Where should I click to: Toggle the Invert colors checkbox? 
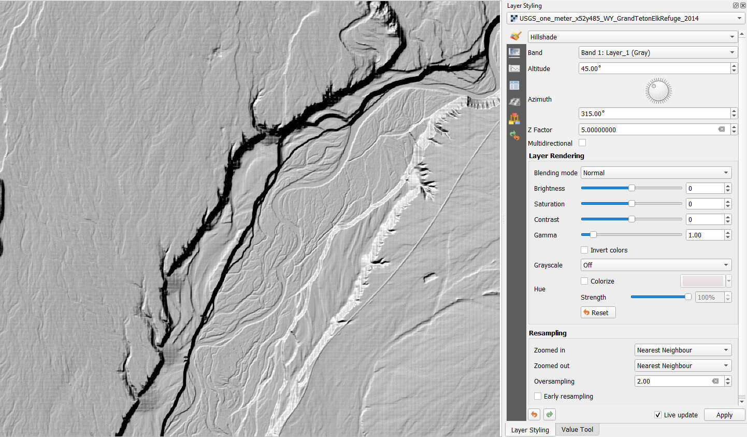pyautogui.click(x=584, y=249)
